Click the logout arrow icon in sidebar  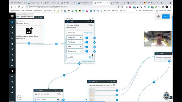coord(12,93)
